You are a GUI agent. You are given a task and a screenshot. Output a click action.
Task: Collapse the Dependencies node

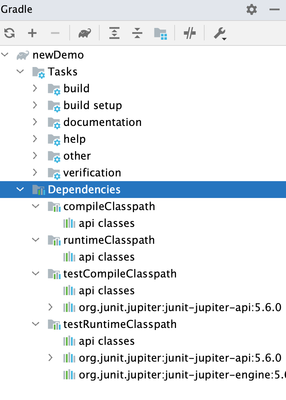pyautogui.click(x=20, y=189)
